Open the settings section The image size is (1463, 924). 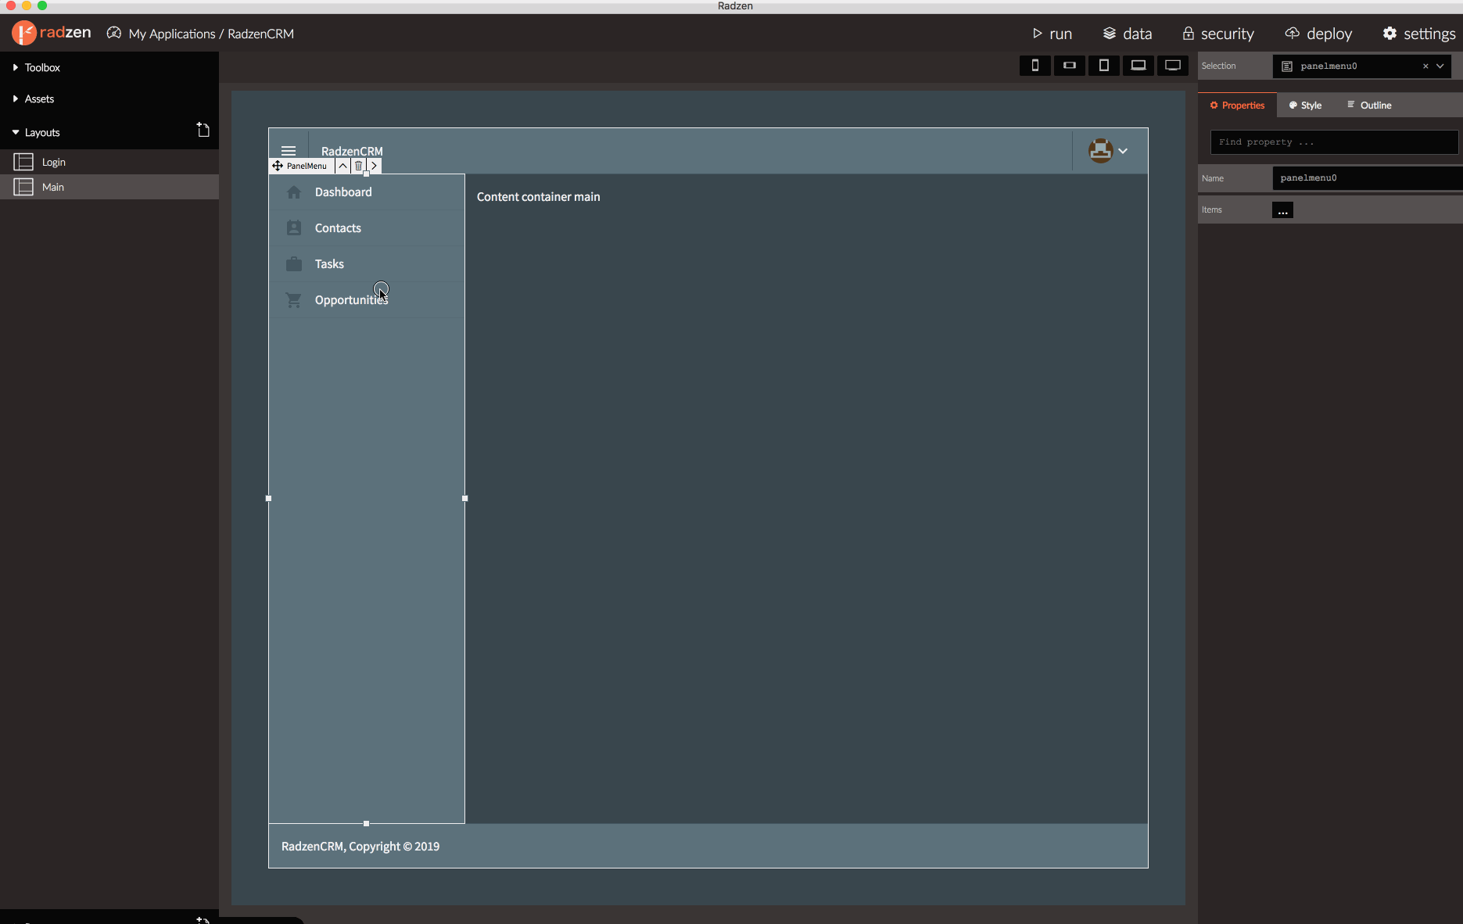(x=1419, y=34)
